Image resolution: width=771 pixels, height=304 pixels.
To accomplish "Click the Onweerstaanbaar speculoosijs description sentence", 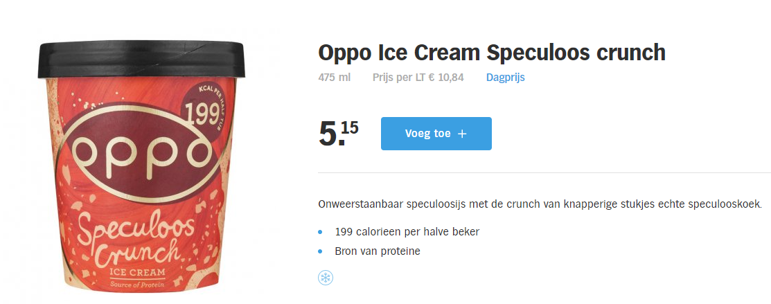I will point(540,204).
